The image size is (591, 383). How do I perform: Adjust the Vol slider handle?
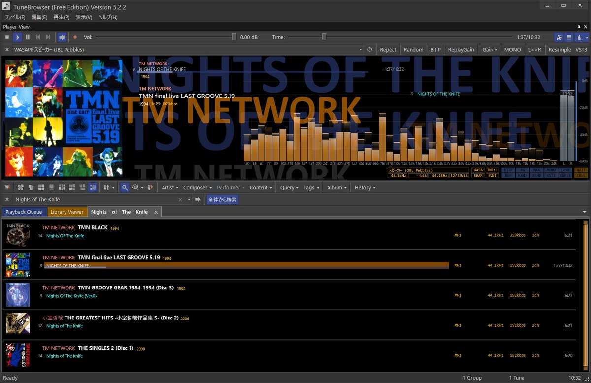[234, 37]
